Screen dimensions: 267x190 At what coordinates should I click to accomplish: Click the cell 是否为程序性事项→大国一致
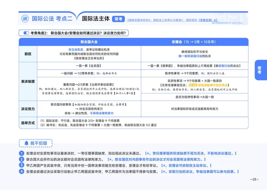pyautogui.click(x=195, y=97)
